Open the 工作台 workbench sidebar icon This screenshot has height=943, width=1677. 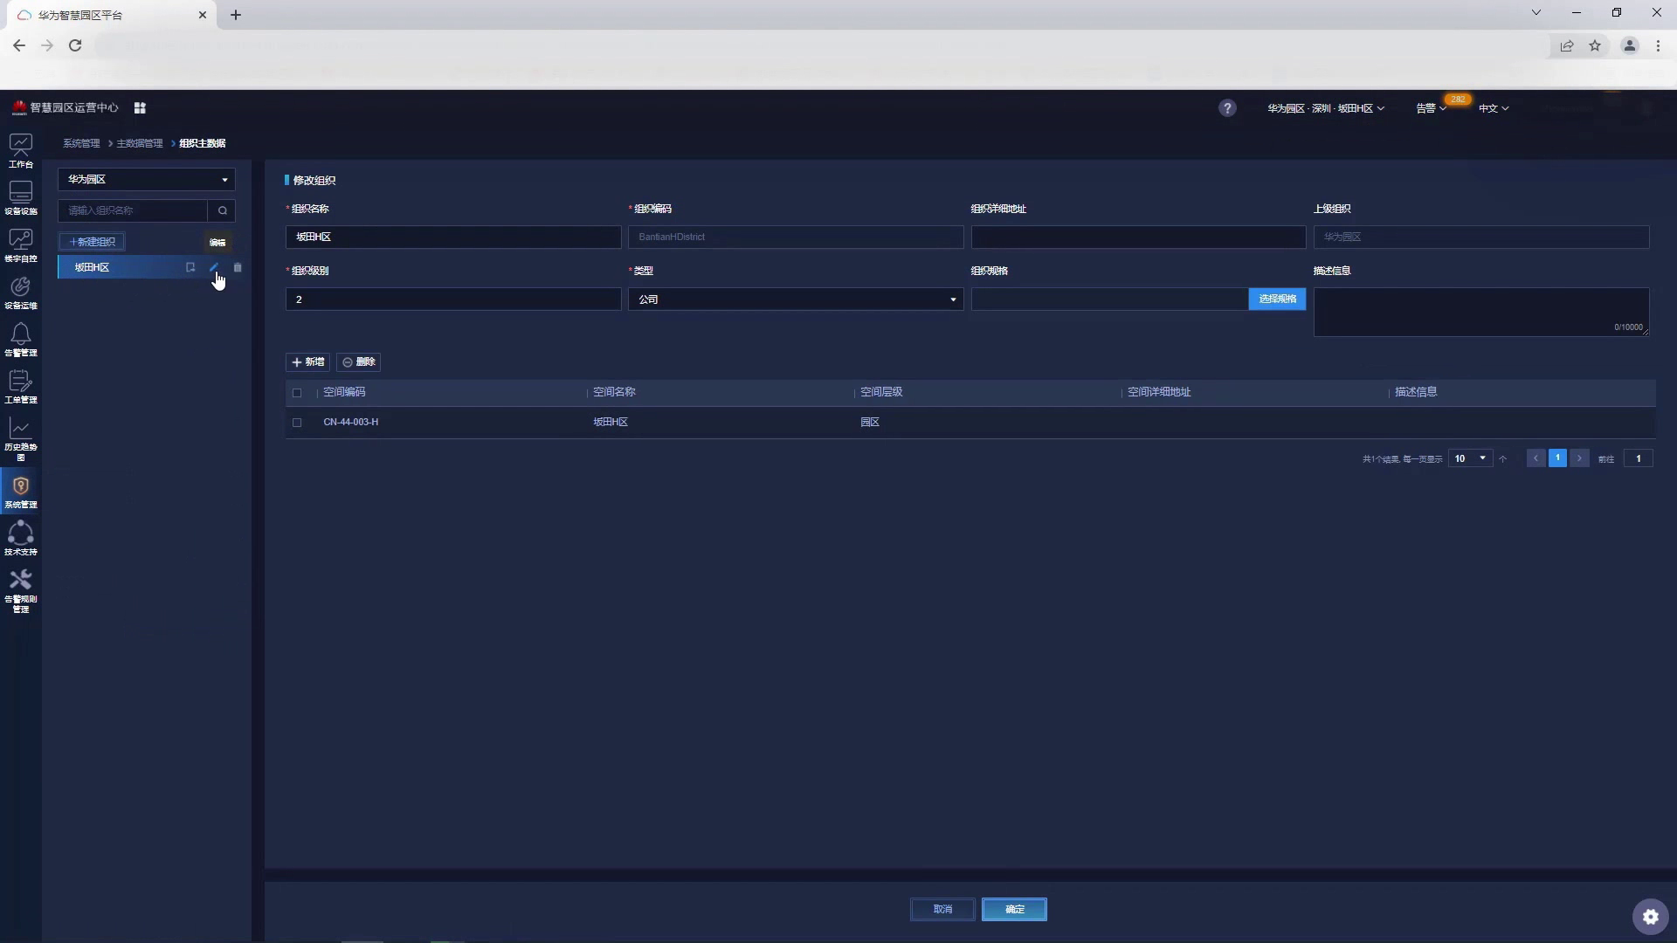pyautogui.click(x=20, y=150)
